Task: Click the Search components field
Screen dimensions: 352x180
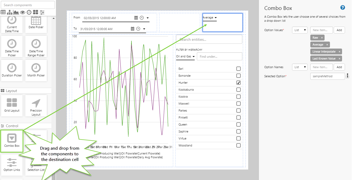Action: point(28,5)
